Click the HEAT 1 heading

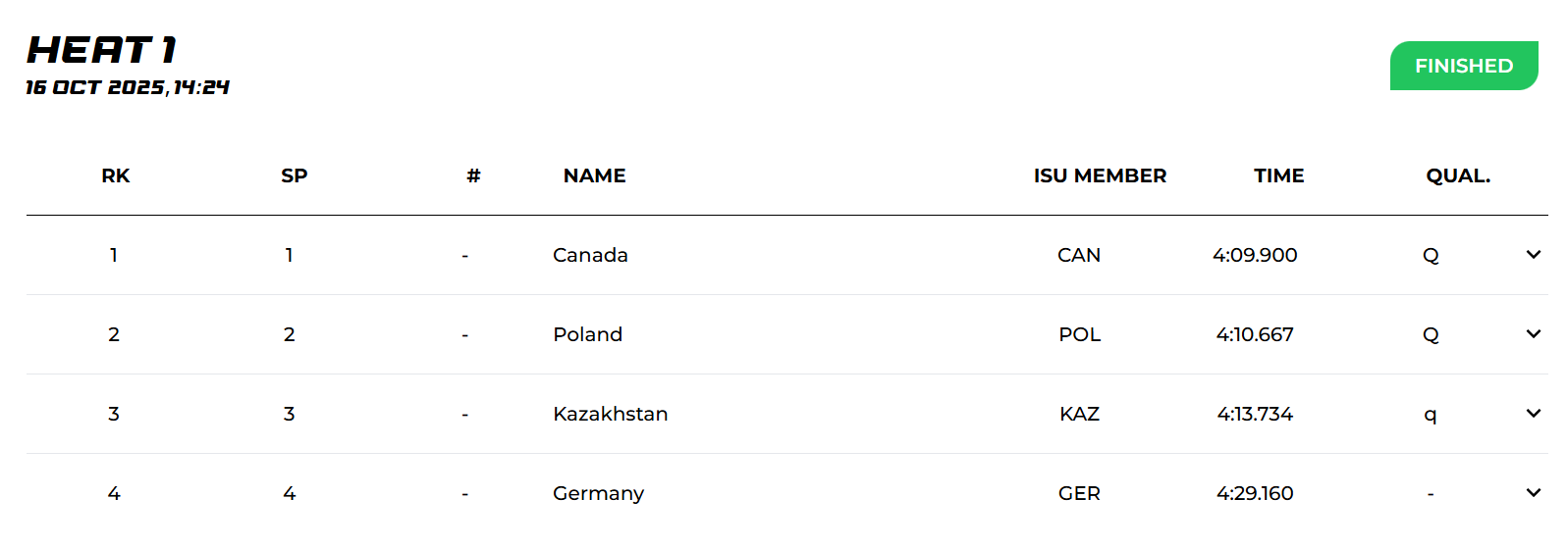click(x=101, y=50)
